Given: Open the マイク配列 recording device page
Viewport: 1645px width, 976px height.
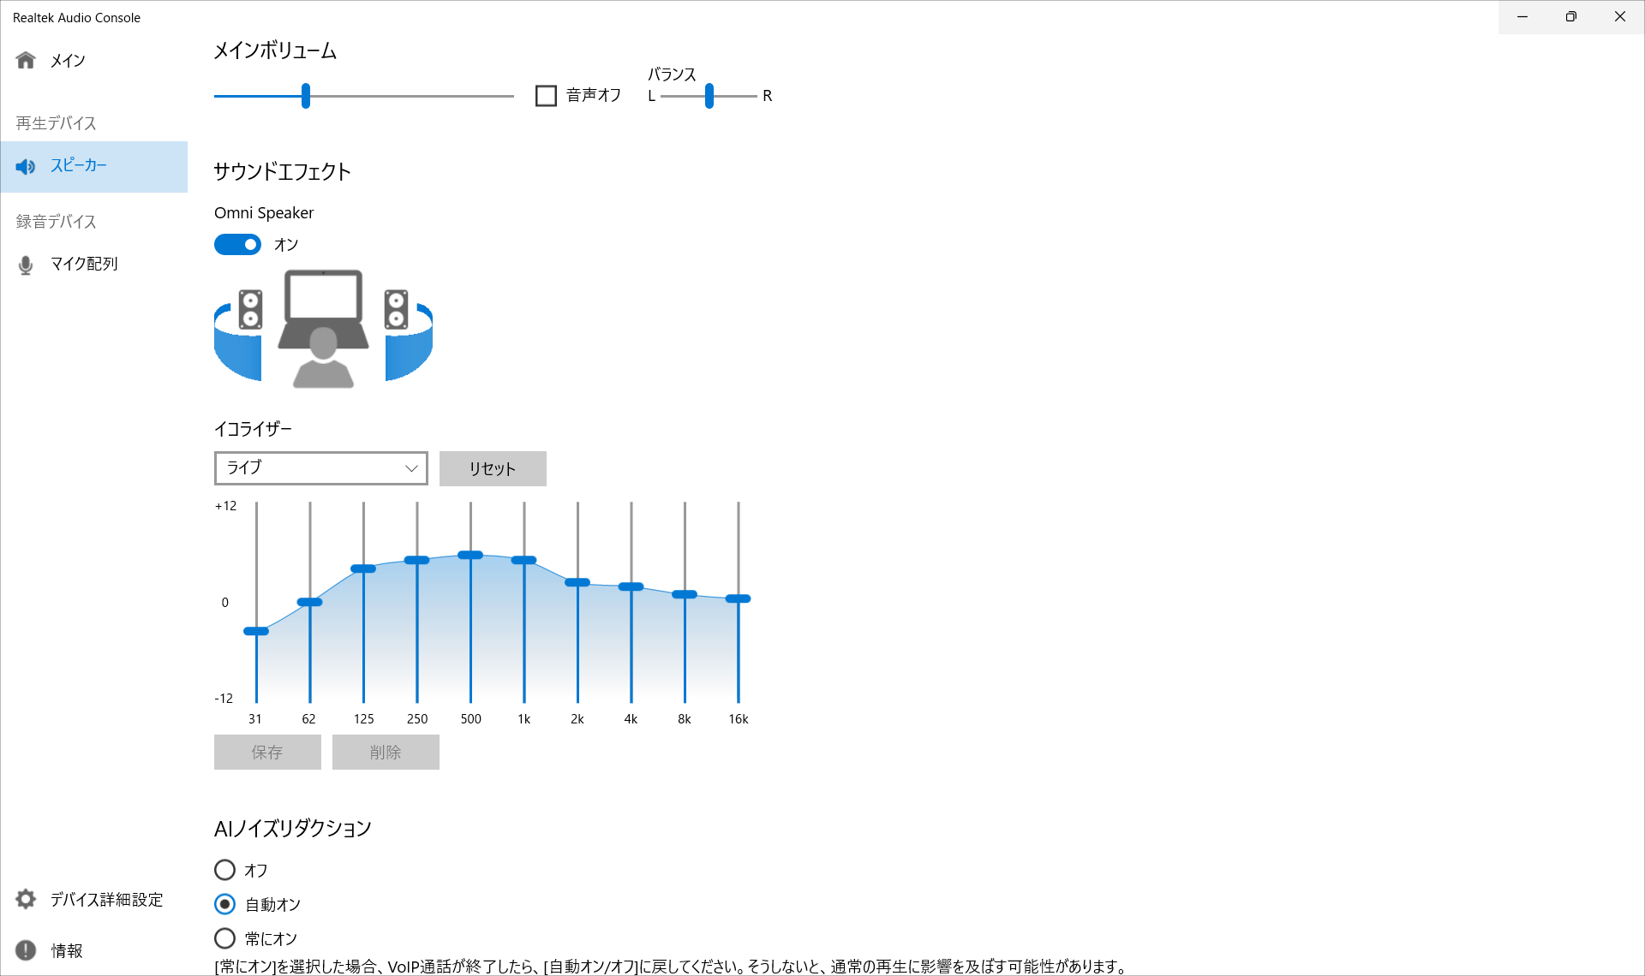Looking at the screenshot, I should [83, 264].
